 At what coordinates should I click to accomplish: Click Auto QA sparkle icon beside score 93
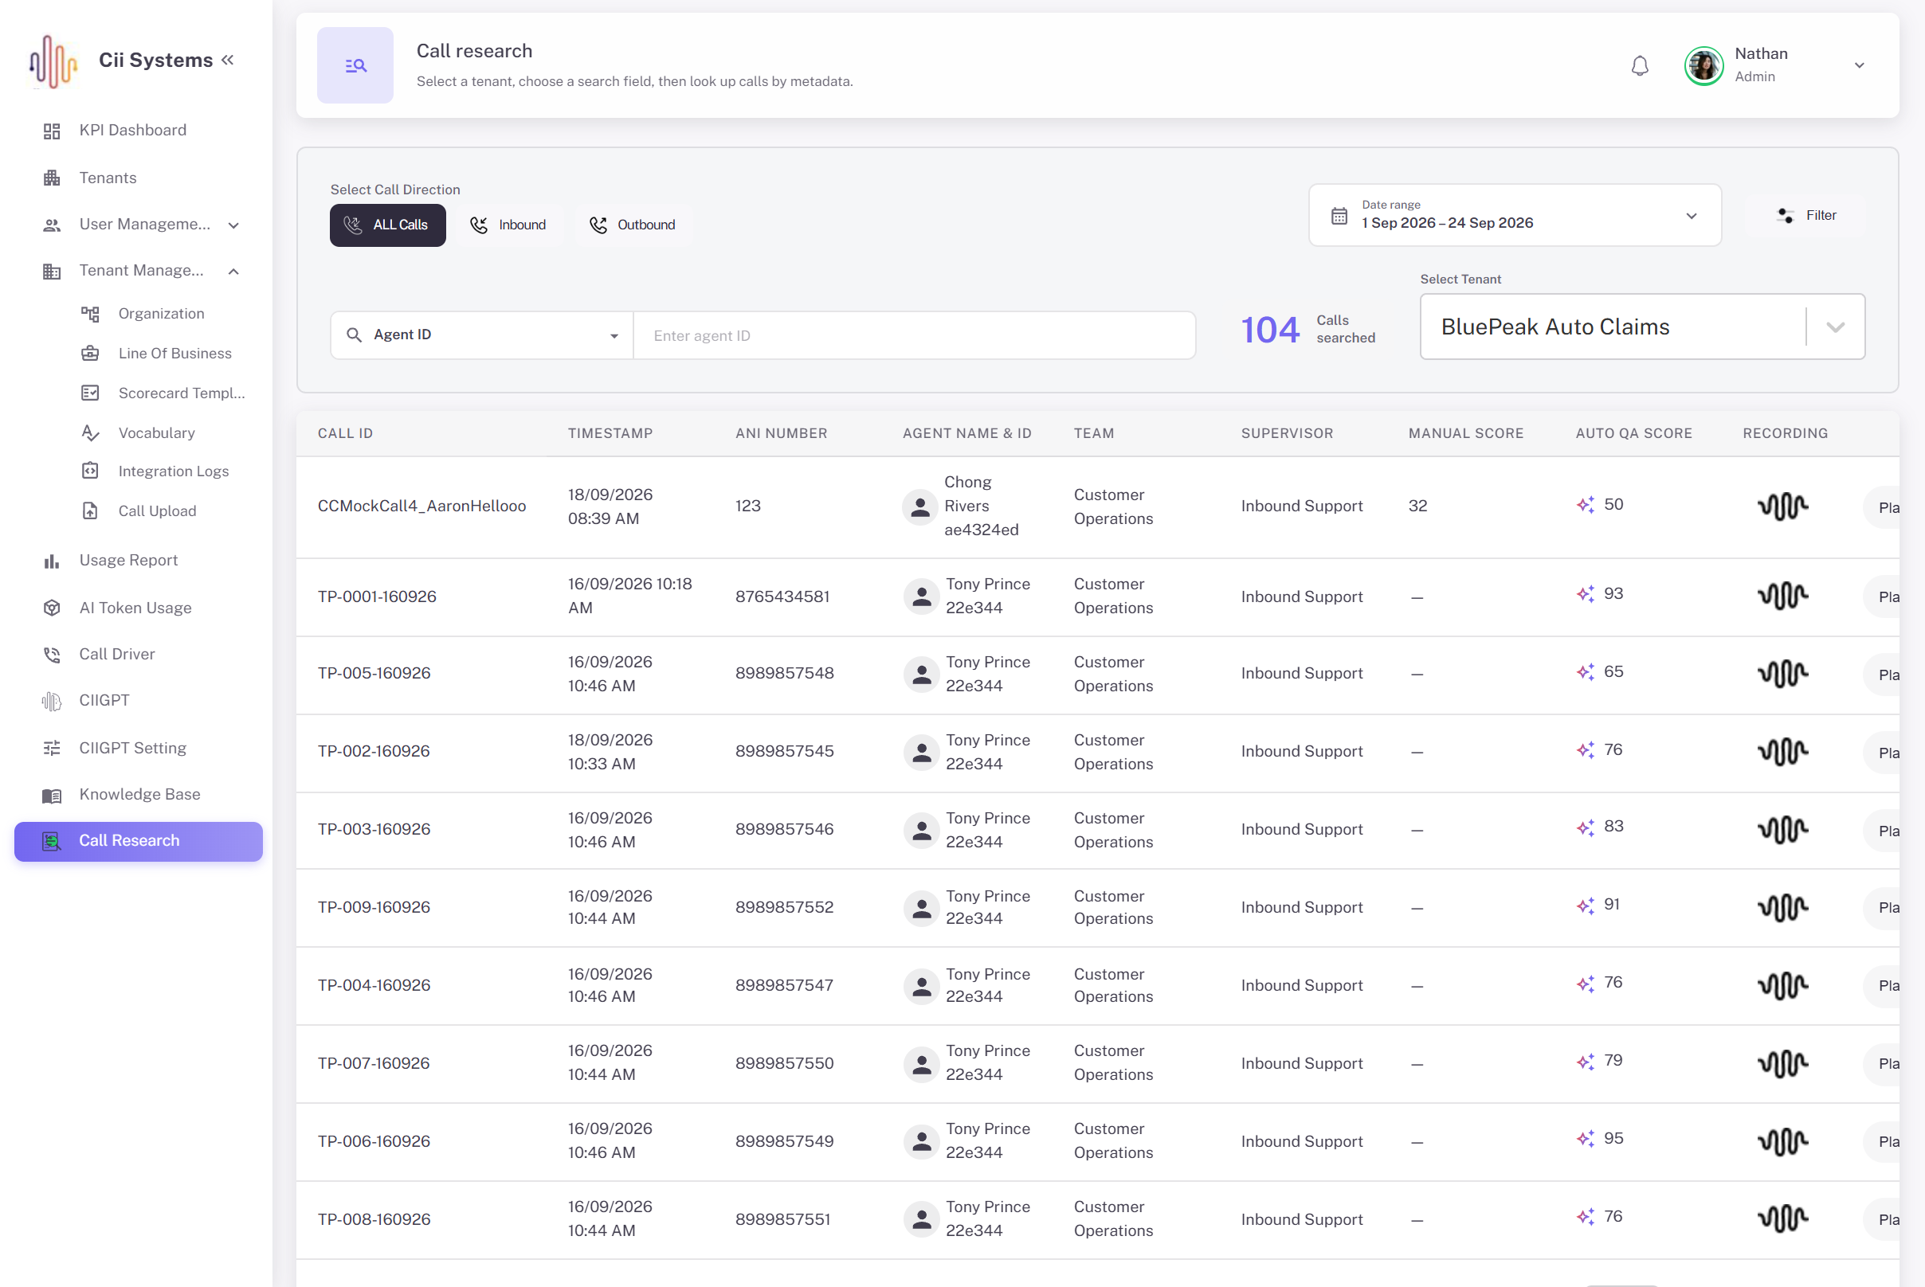point(1585,593)
